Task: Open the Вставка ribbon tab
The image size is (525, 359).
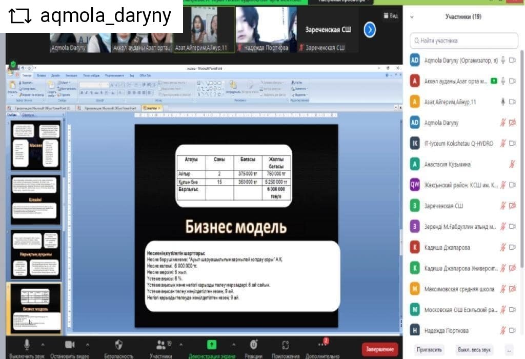Action: (x=42, y=75)
